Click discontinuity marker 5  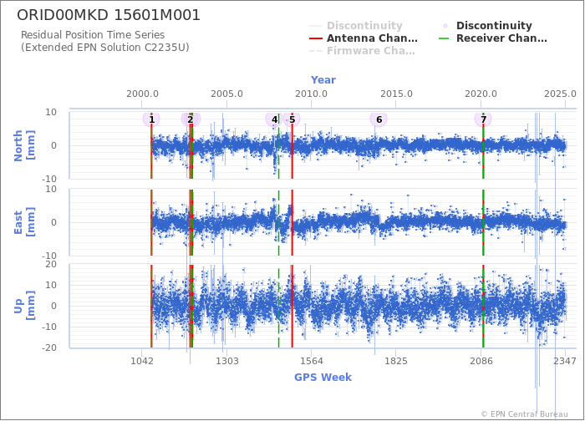[292, 119]
